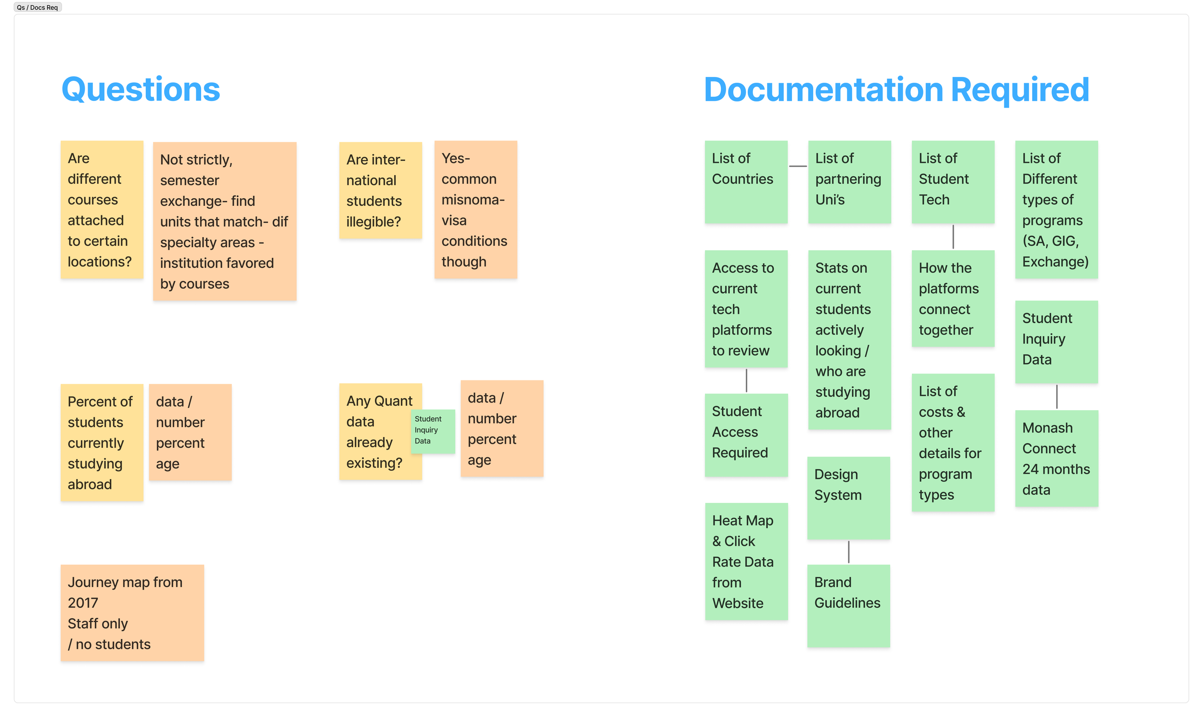Select the 'Not strictly, semester exchange' note

click(x=224, y=221)
